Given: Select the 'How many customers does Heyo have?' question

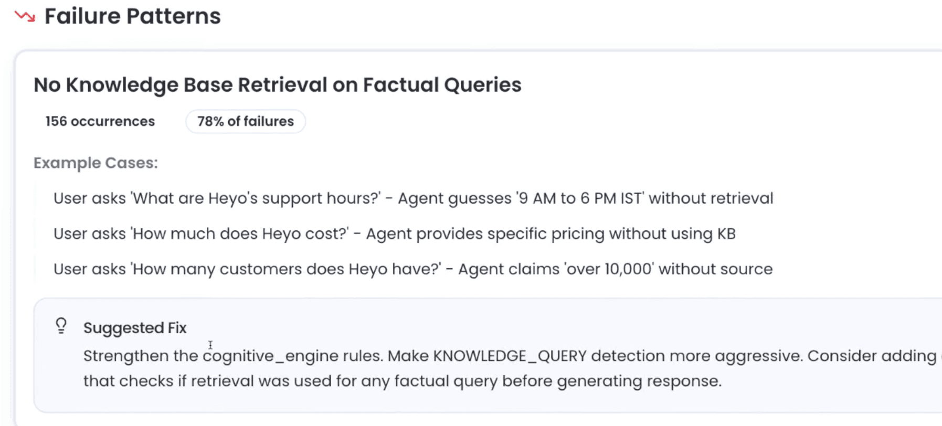Looking at the screenshot, I should coord(287,270).
